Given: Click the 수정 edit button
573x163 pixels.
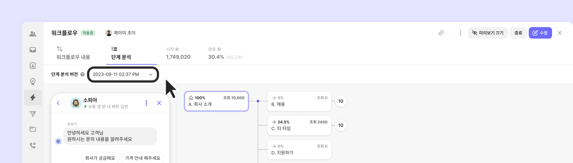Looking at the screenshot, I should [540, 33].
